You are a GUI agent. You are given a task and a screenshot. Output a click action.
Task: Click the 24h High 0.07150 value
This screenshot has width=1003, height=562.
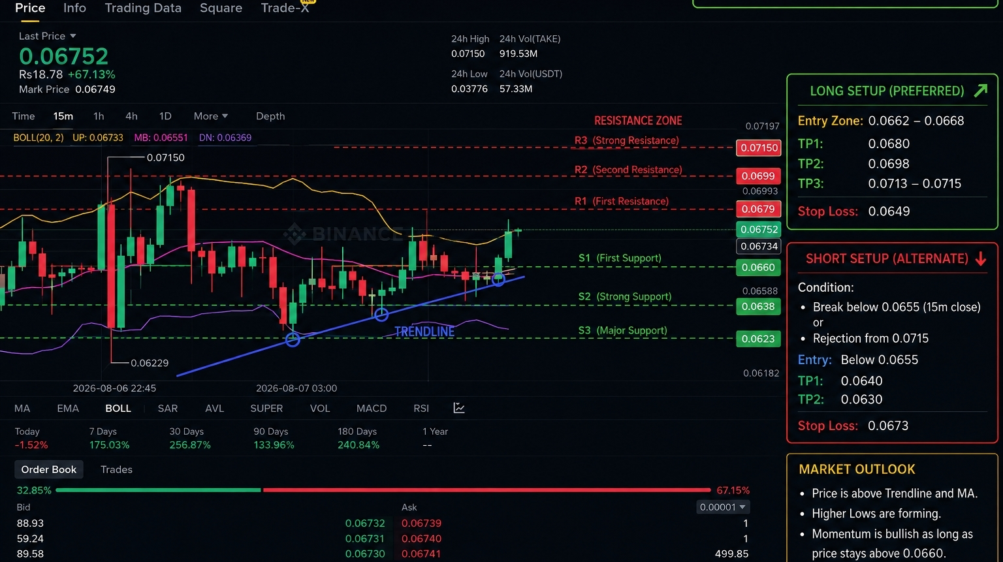(468, 54)
